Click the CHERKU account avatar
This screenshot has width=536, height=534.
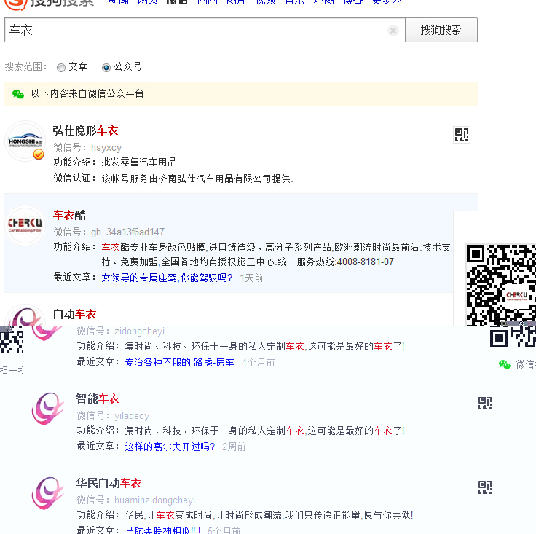point(25,225)
